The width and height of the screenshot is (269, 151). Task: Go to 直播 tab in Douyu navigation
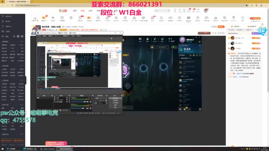coord(82,11)
